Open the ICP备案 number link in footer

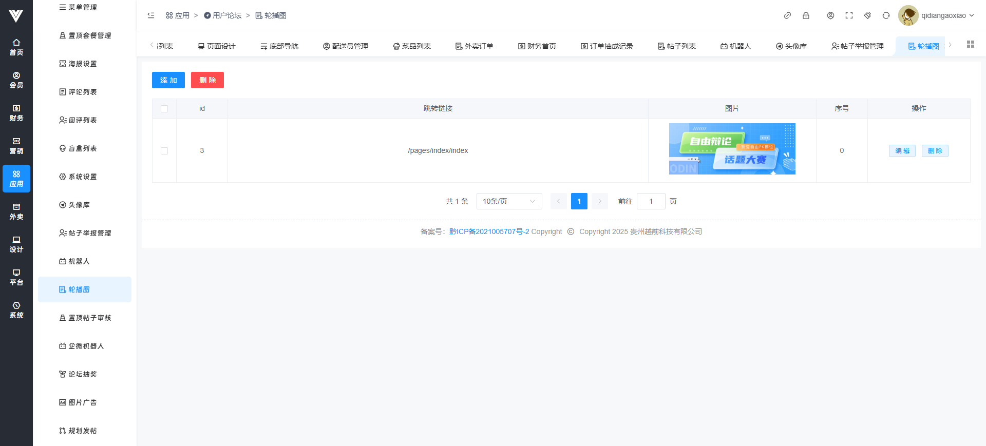(x=489, y=231)
